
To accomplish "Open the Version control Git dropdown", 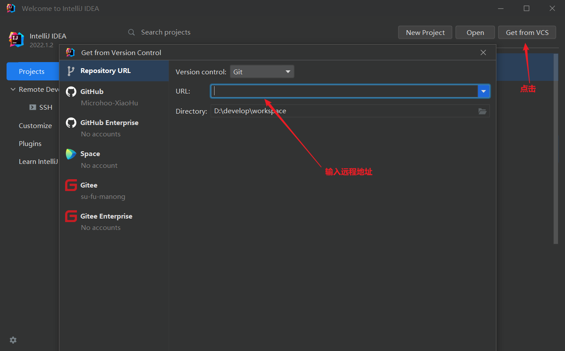I will (x=262, y=72).
